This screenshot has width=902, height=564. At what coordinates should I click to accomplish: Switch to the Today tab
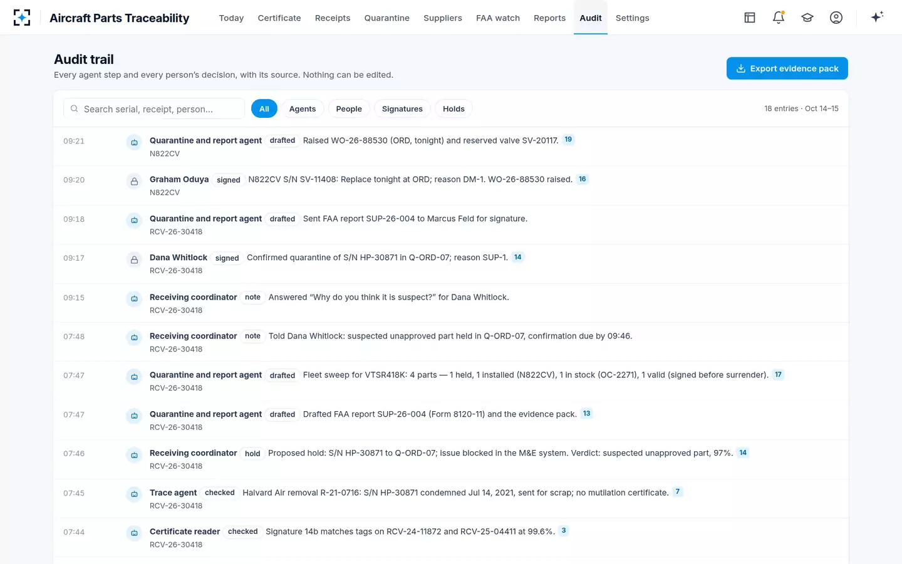coord(231,18)
